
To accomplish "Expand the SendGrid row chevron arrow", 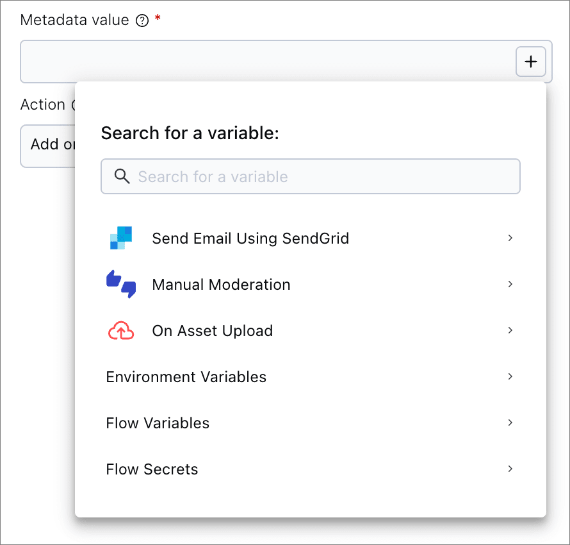I will [510, 238].
